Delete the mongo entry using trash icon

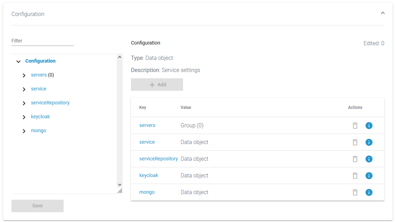click(355, 192)
